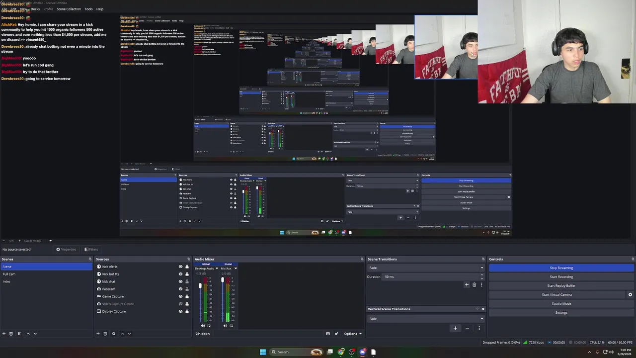Toggle visibility of Kick bot tts source
The height and width of the screenshot is (358, 636).
point(180,274)
